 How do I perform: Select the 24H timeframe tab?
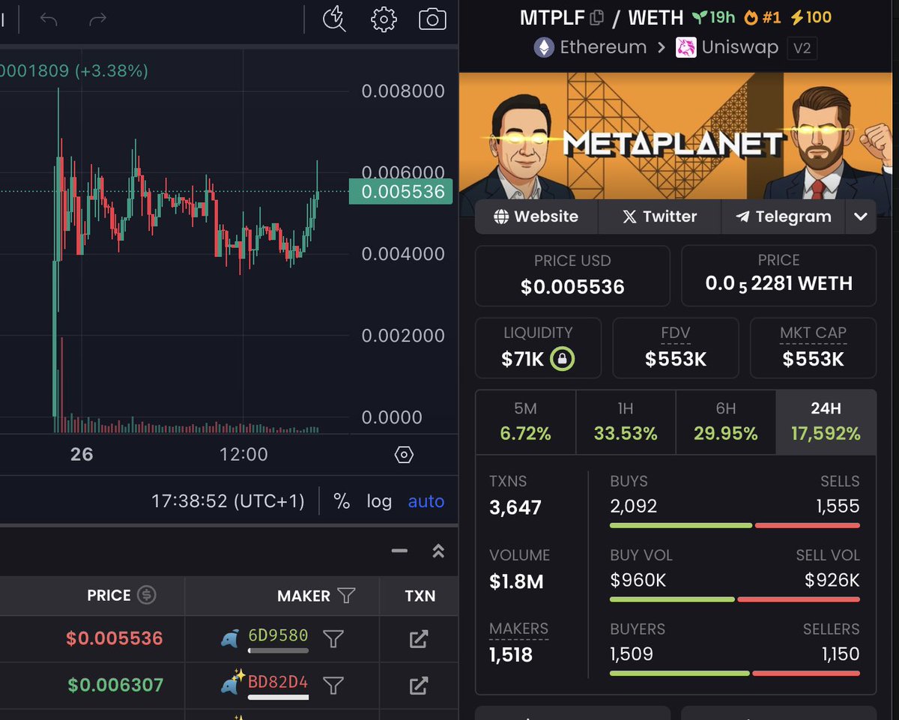click(826, 422)
